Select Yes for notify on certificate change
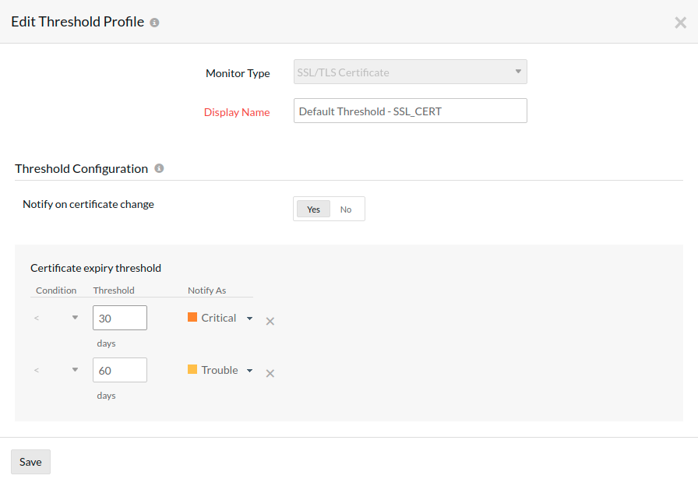Screen dimensions: 698x486 point(313,209)
